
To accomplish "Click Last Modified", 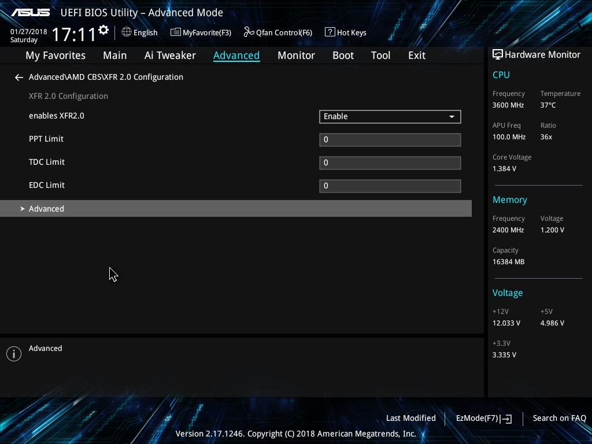I will (411, 419).
